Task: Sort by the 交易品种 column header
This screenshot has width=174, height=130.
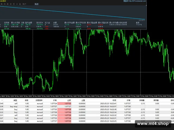Action: [x=39, y=100]
